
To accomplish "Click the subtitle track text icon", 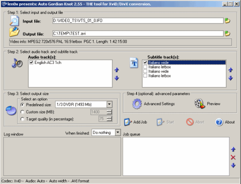I will [x=134, y=63].
